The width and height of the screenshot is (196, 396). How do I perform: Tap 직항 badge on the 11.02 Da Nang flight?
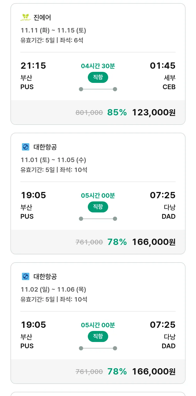pyautogui.click(x=98, y=336)
